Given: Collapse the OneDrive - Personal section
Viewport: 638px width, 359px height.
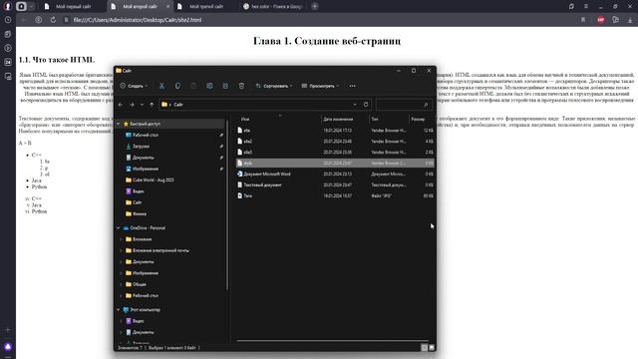Looking at the screenshot, I should click(x=119, y=228).
